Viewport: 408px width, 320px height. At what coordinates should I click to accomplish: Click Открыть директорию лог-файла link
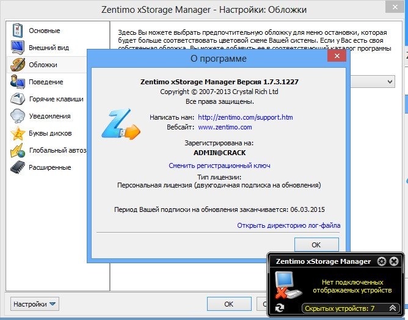click(288, 225)
